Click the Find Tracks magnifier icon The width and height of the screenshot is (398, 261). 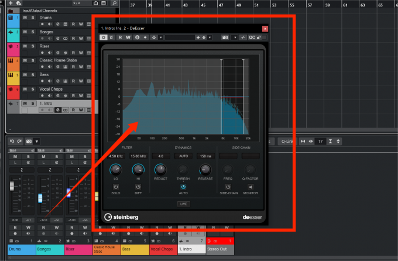point(115,3)
